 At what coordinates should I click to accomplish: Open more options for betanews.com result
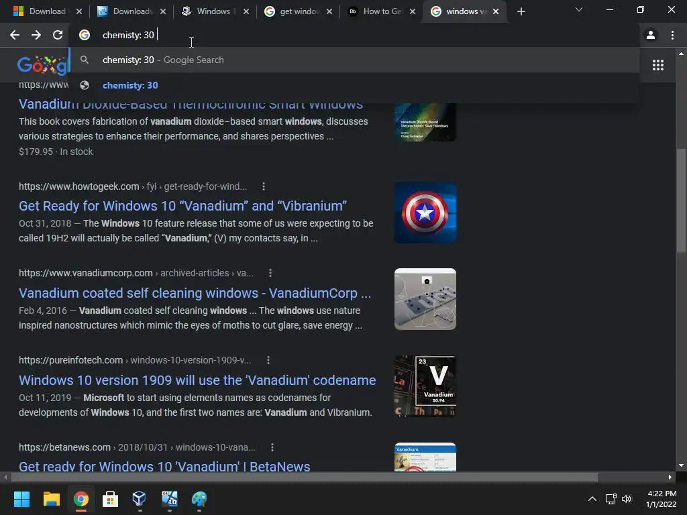pos(272,447)
